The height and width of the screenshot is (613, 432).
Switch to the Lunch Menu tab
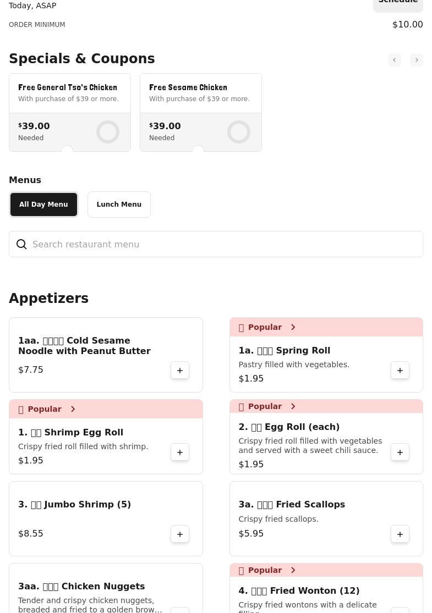pos(119,205)
